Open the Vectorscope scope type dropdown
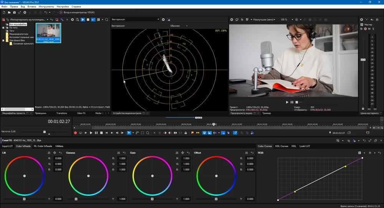Image resolution: width=384 pixels, height=208 pixels. pos(135,20)
